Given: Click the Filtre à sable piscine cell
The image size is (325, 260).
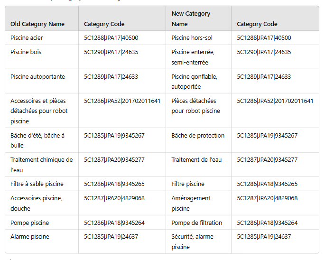Looking at the screenshot, I should [x=37, y=184].
